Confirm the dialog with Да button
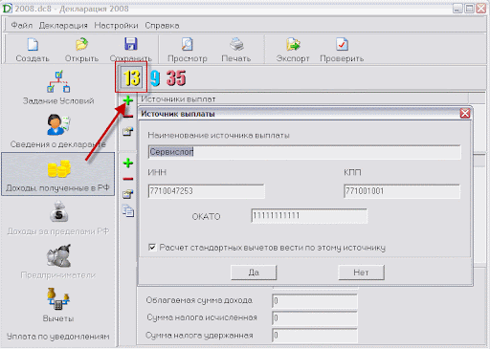The height and width of the screenshot is (349, 490). 254,273
